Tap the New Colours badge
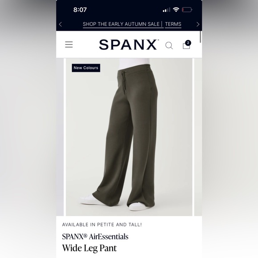Image resolution: width=258 pixels, height=258 pixels. pos(86,68)
